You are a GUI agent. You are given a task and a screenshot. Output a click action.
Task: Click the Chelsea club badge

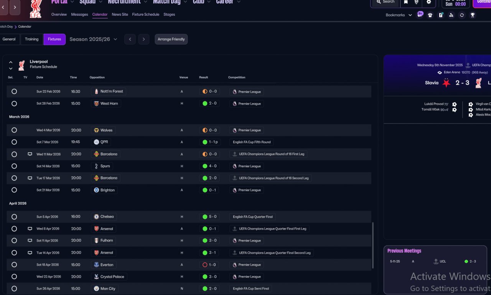96,217
